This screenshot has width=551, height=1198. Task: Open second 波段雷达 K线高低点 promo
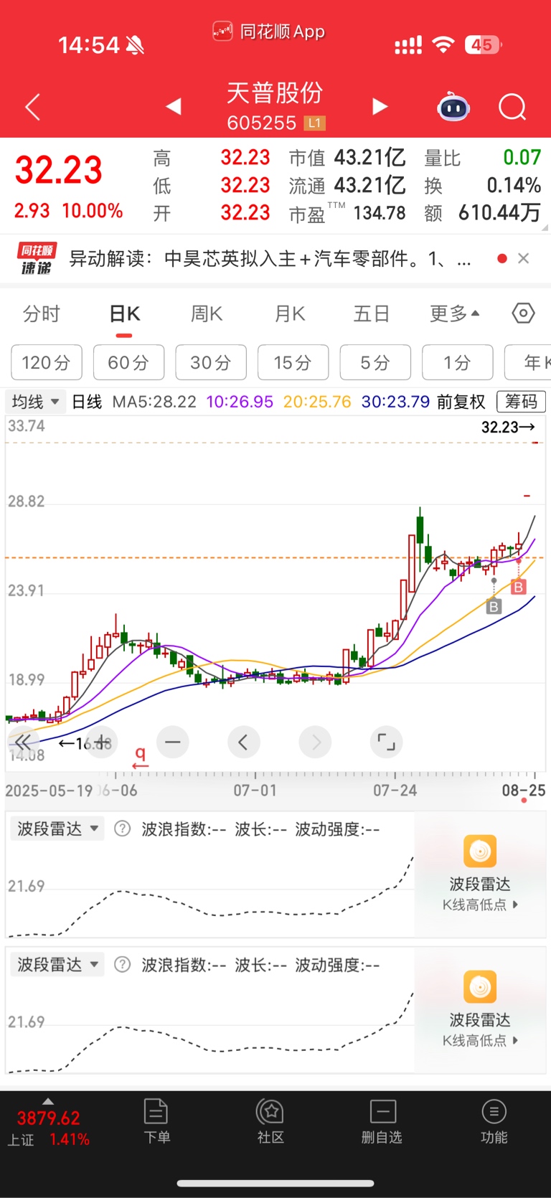(x=480, y=1010)
